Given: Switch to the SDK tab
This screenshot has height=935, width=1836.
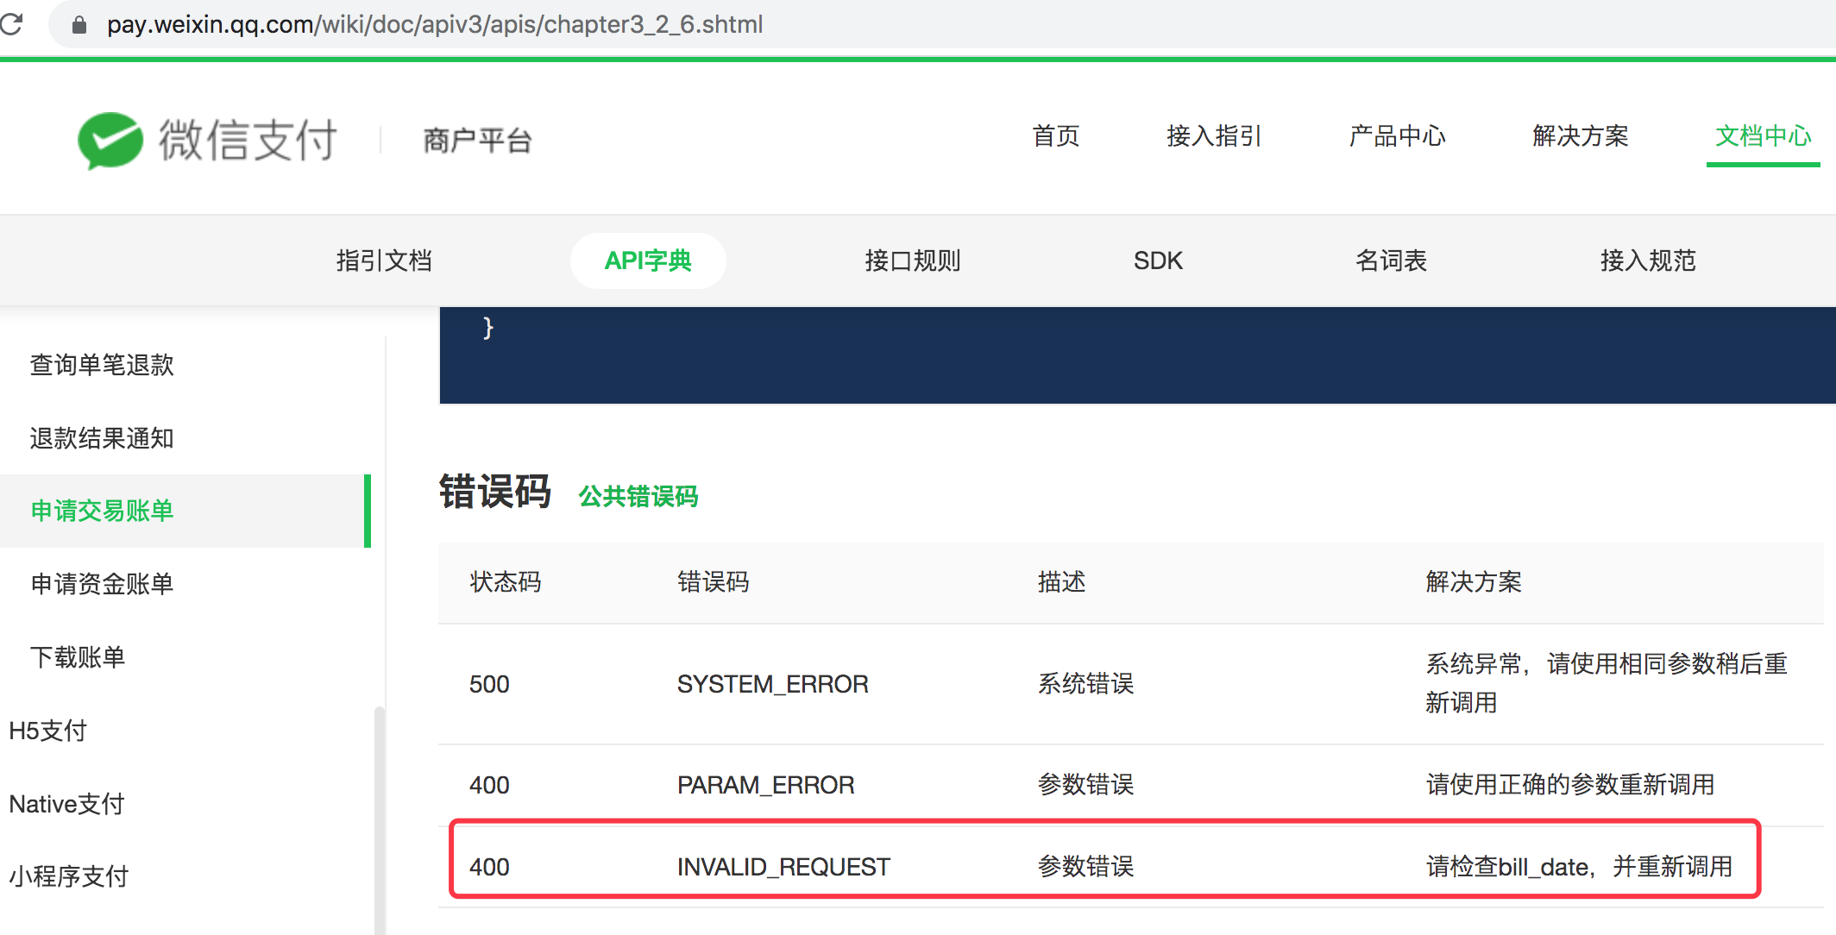Looking at the screenshot, I should [x=1157, y=260].
